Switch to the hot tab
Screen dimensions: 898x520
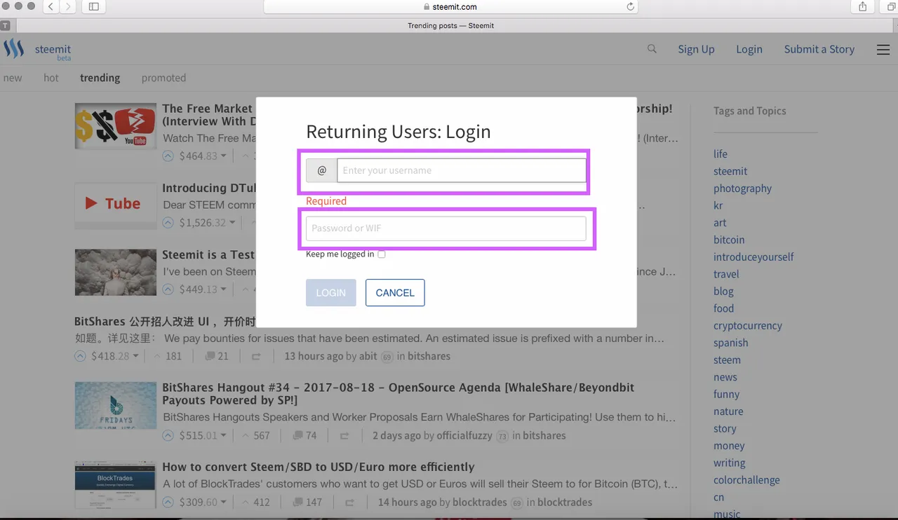[51, 78]
